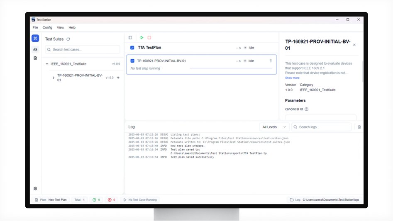Collapse the IEEE_160921_TestSuite tree node
The height and width of the screenshot is (221, 393).
coord(47,64)
